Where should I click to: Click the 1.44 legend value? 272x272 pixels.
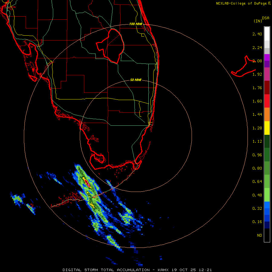257,115
